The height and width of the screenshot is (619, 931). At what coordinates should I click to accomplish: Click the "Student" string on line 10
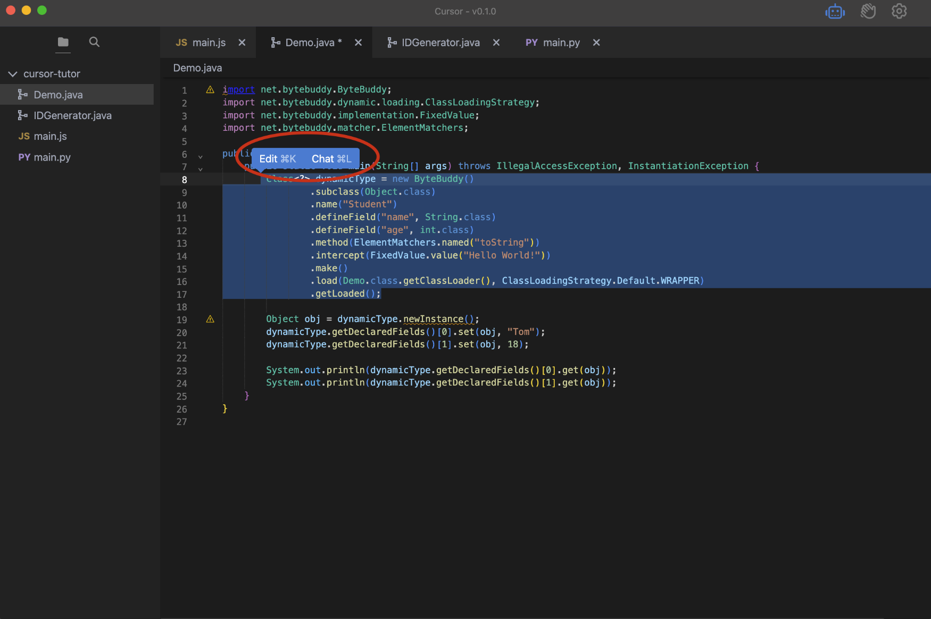367,204
